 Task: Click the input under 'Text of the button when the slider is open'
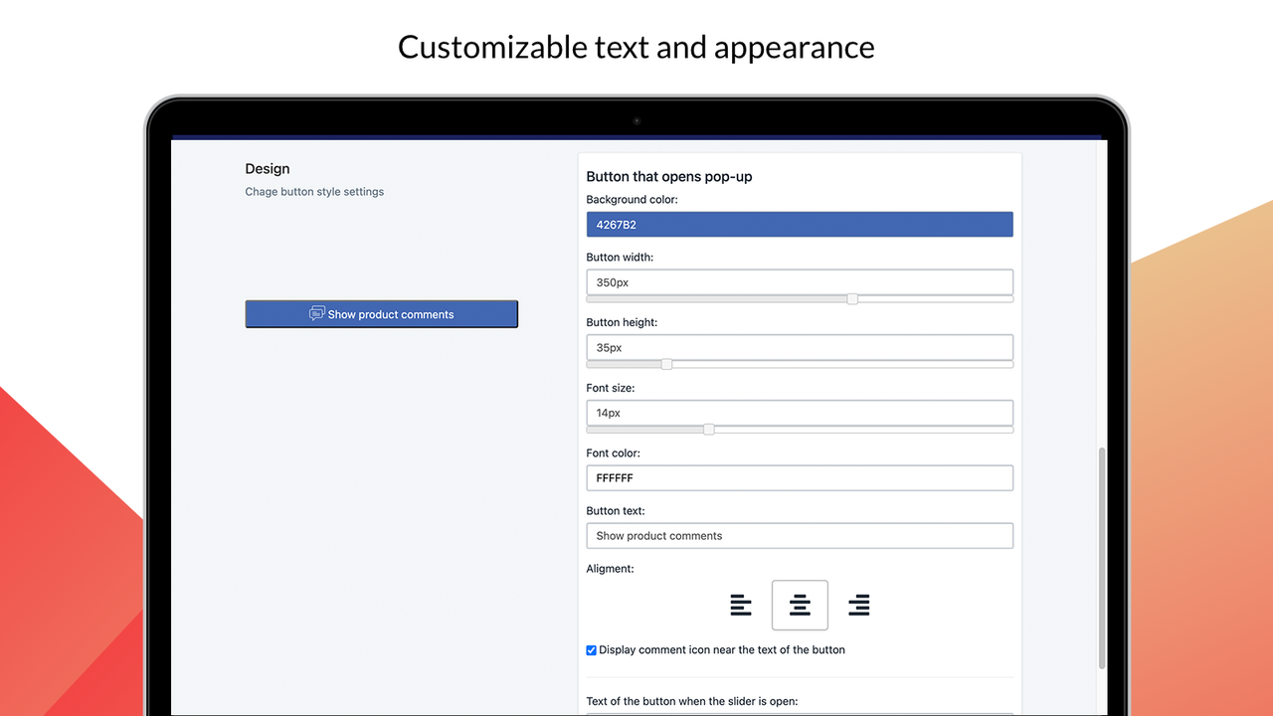[800, 713]
